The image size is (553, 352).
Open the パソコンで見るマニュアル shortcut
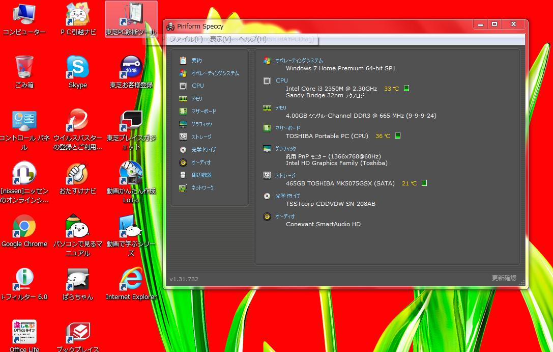tap(78, 236)
